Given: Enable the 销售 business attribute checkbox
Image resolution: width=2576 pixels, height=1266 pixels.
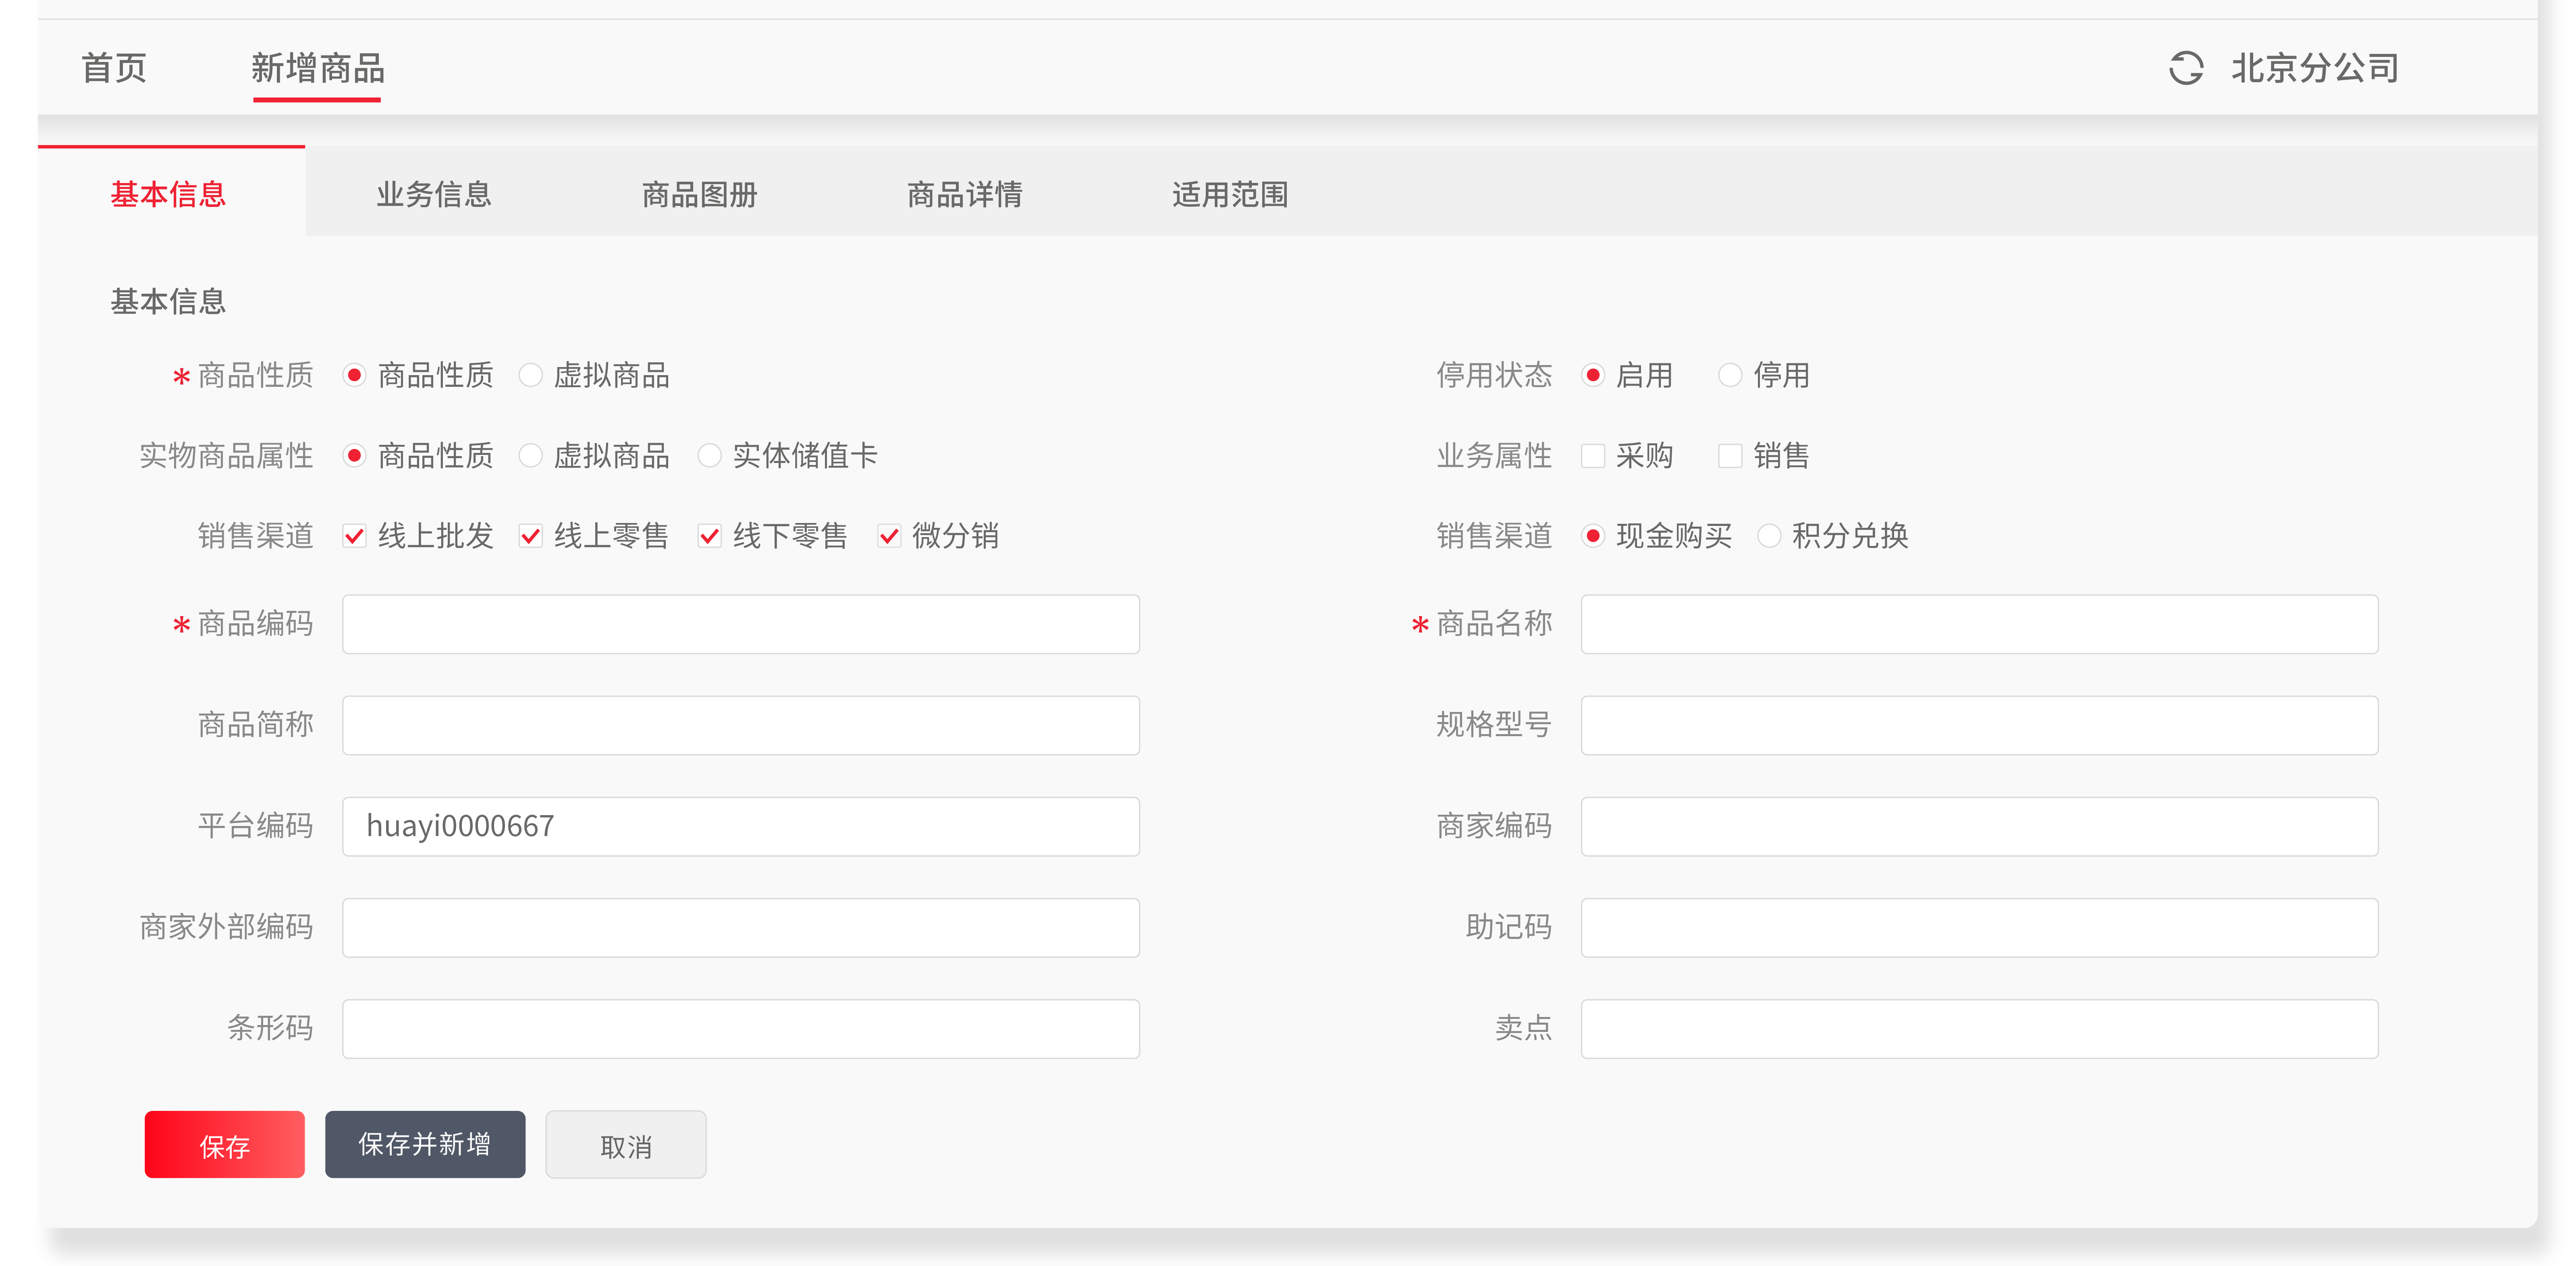Looking at the screenshot, I should [x=1730, y=456].
